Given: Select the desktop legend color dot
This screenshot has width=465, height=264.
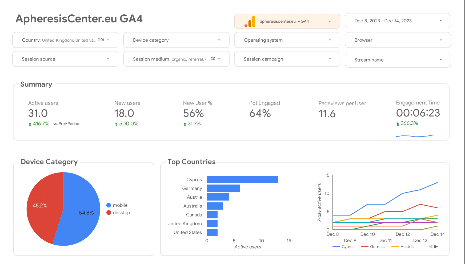Looking at the screenshot, I should pyautogui.click(x=109, y=213).
